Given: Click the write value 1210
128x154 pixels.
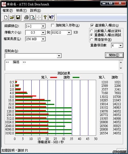Looking at the screenshot, I should (x=105, y=82).
